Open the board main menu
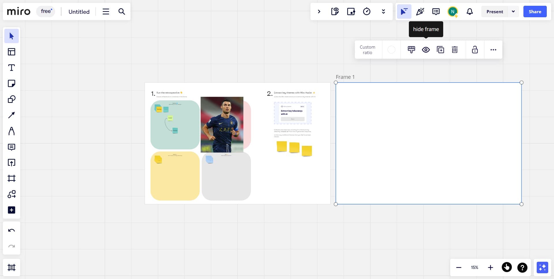Screen dimensions: 554x279 [x=106, y=12]
